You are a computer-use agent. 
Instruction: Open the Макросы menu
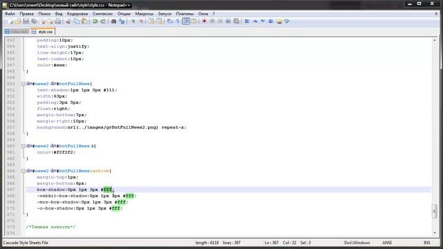click(144, 14)
